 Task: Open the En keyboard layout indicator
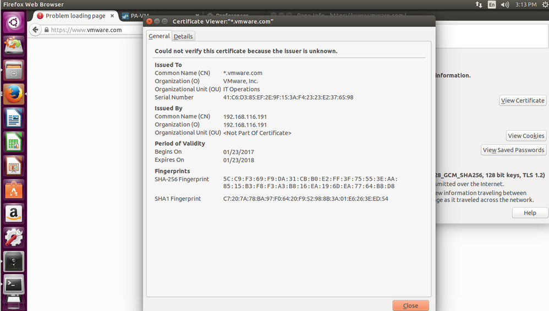[x=492, y=4]
